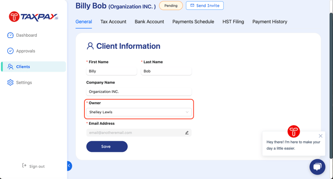Click the 'Last Name' field label

pos(153,62)
